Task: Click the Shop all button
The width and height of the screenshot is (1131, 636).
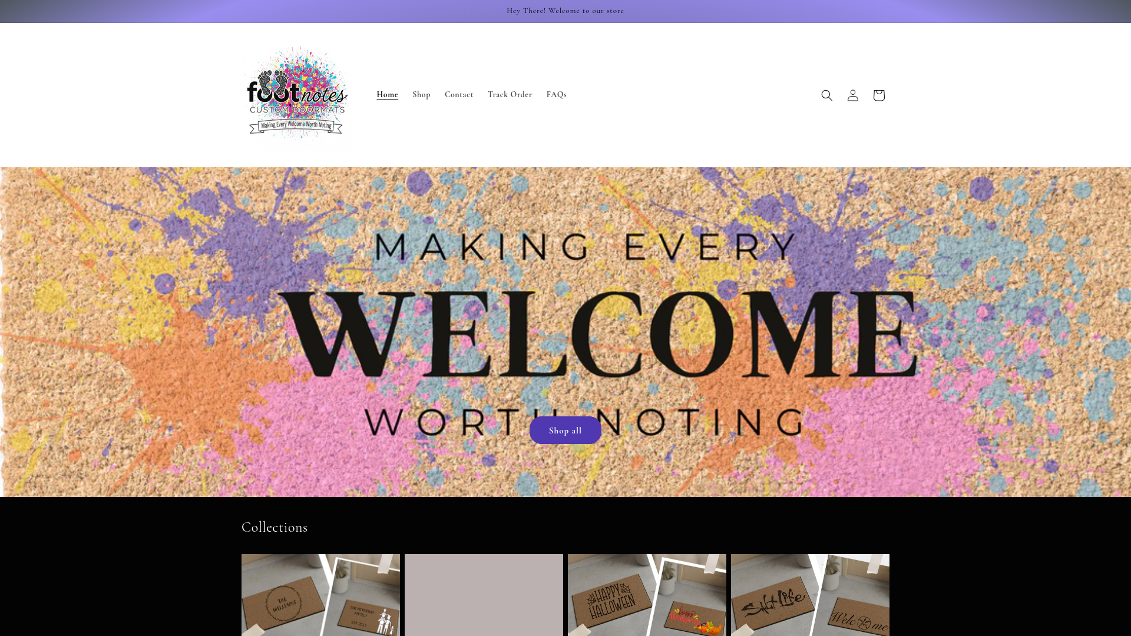Action: point(565,430)
